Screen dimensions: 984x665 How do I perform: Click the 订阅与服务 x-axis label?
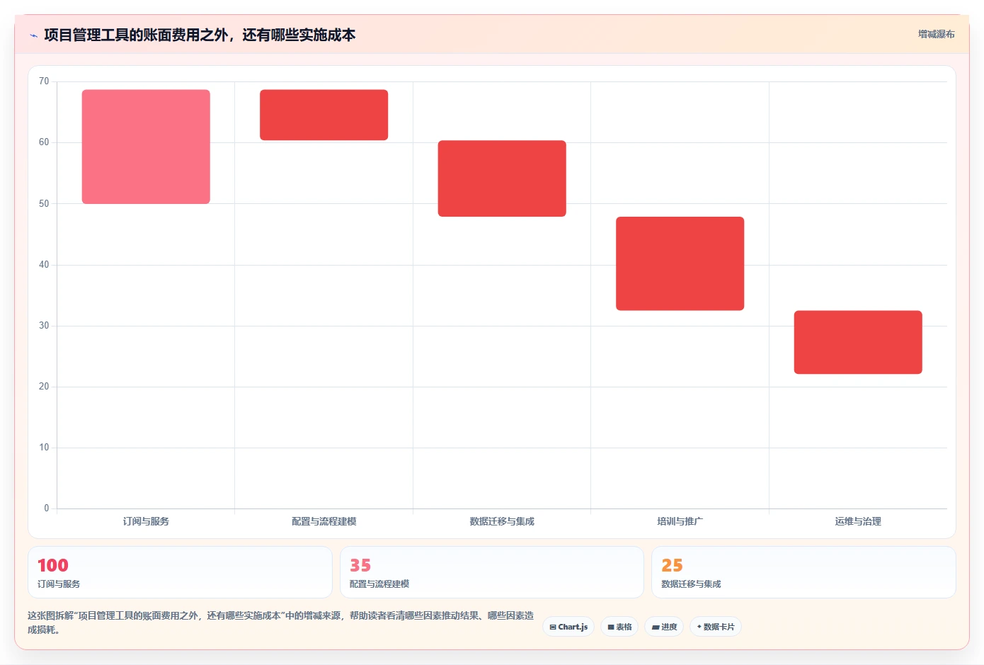[146, 521]
